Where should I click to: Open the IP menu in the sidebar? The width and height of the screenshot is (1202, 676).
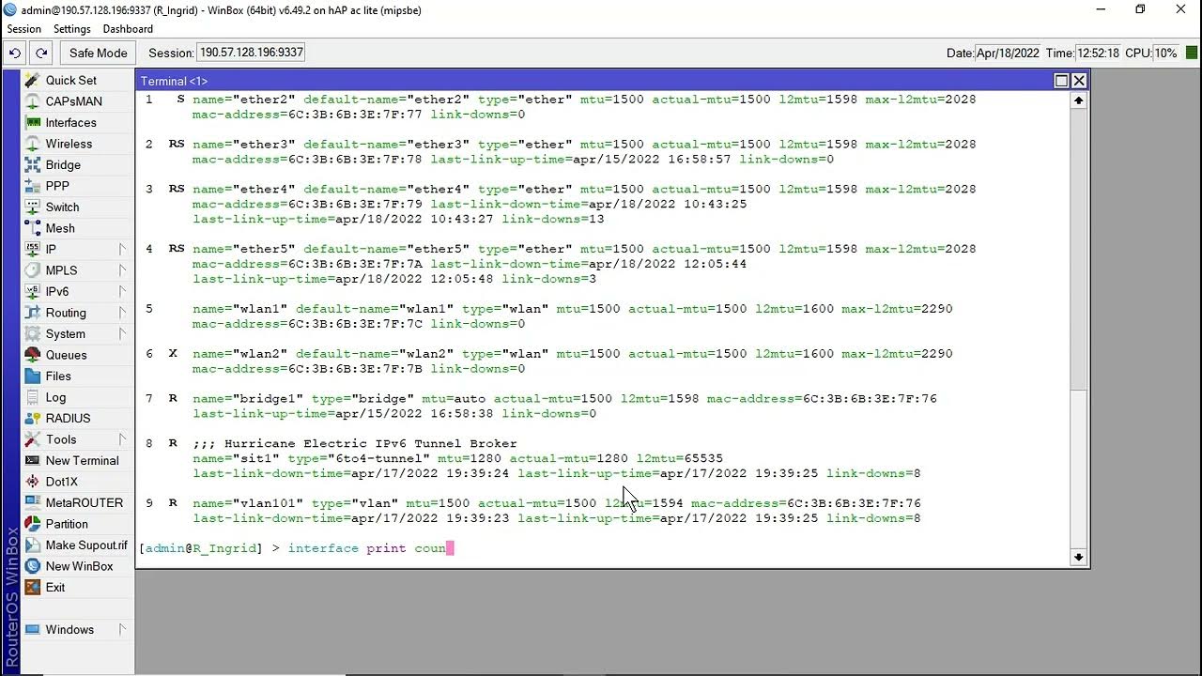click(x=51, y=249)
